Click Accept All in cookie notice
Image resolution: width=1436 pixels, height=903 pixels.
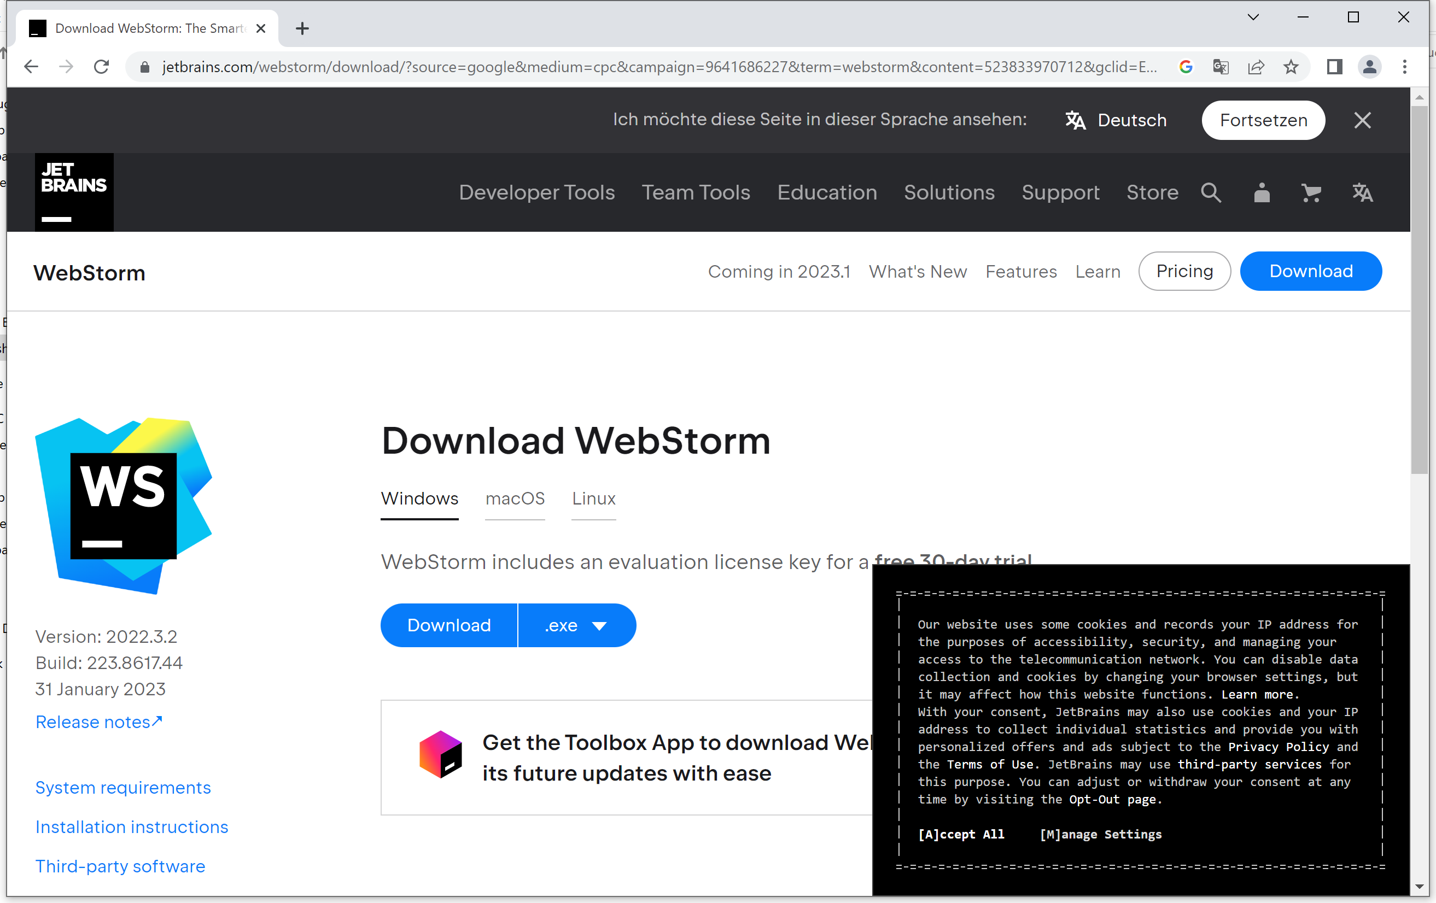pos(961,835)
